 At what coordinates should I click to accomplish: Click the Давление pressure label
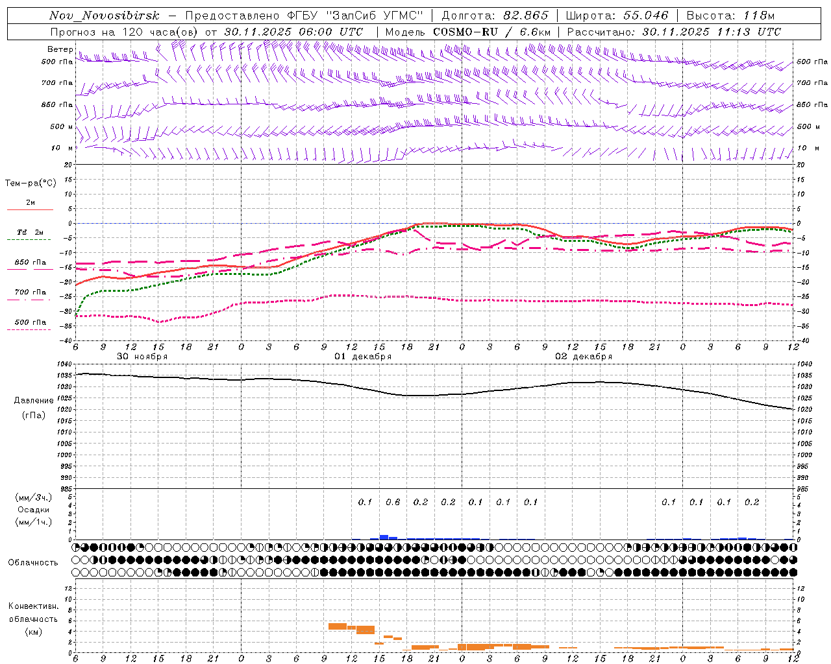point(34,401)
